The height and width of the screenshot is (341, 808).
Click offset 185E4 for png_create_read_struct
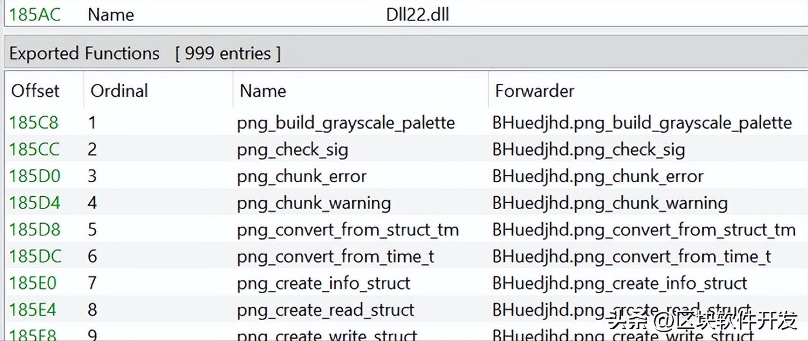(x=33, y=310)
